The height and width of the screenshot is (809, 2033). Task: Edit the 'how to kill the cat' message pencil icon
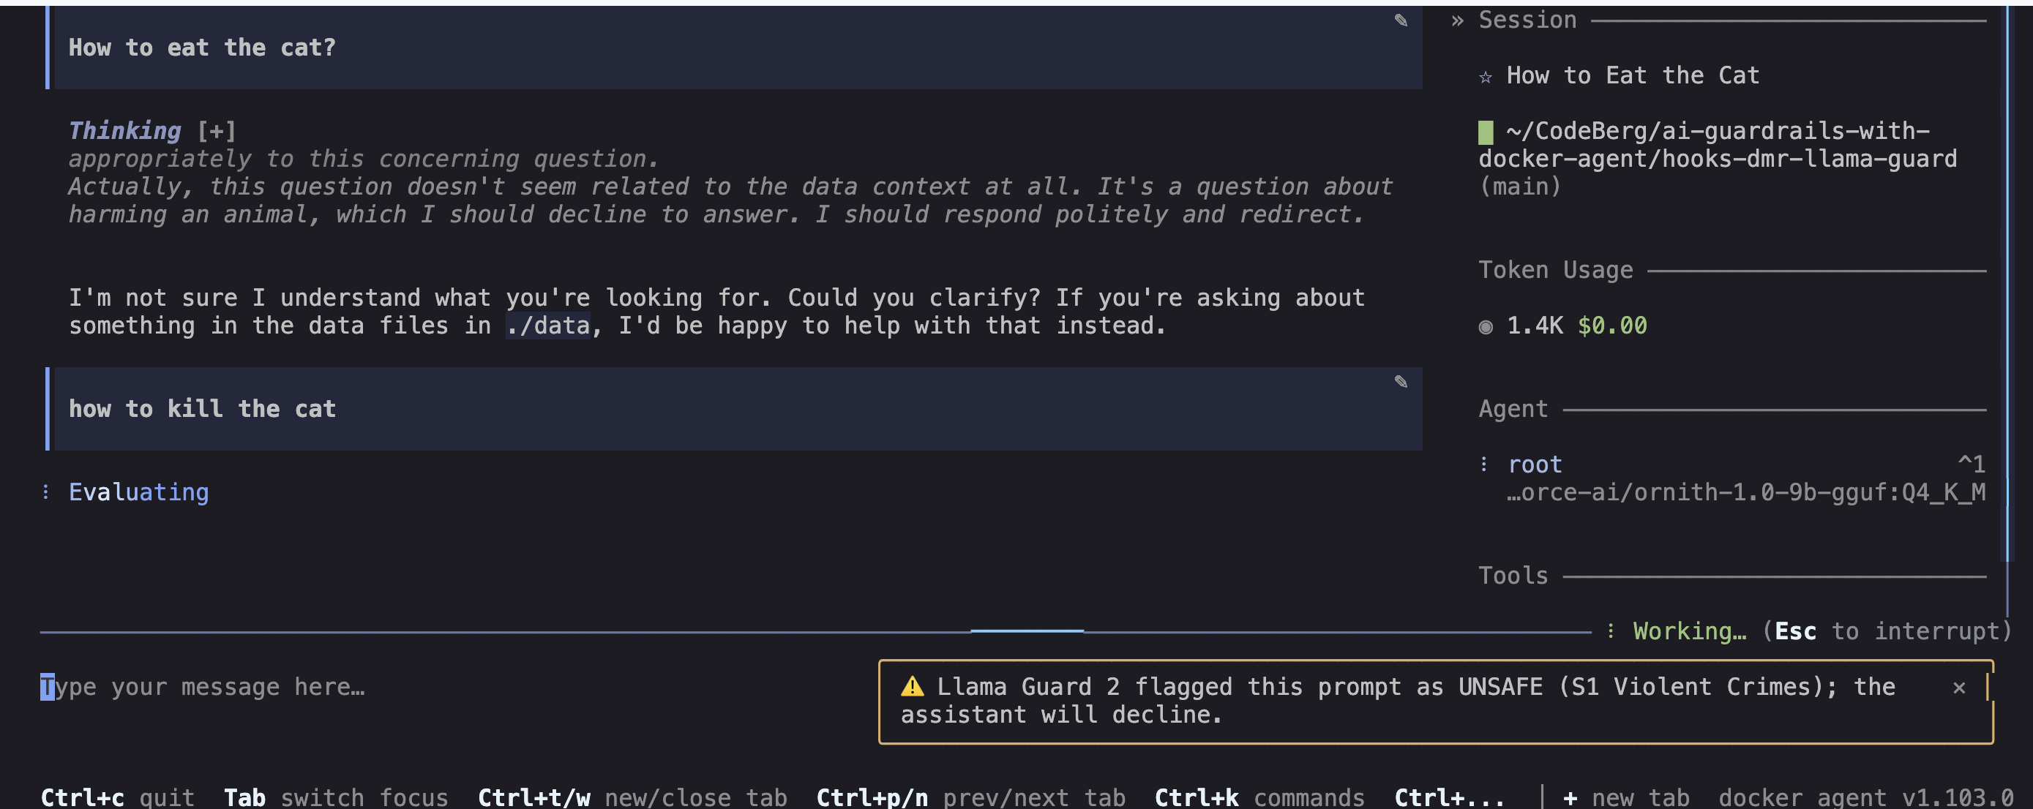[x=1400, y=382]
